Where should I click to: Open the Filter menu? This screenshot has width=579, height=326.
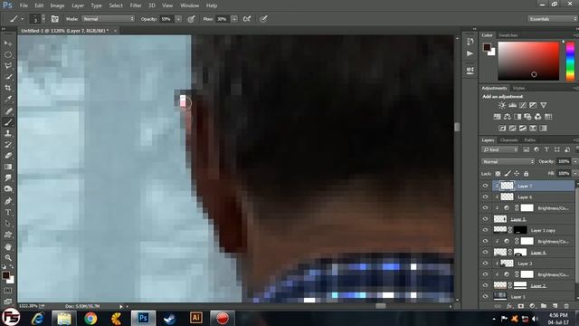(x=136, y=5)
